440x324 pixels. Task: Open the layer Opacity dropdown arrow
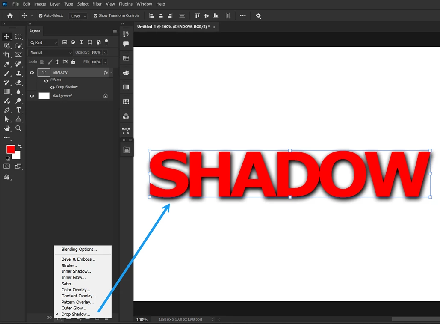pyautogui.click(x=105, y=53)
